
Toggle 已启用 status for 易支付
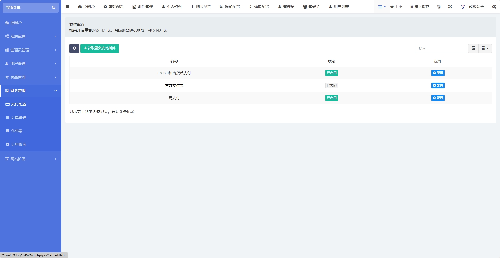point(331,98)
